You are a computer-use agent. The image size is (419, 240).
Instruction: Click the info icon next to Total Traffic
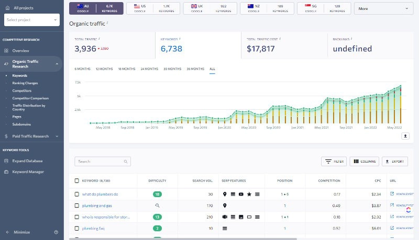[99, 39]
